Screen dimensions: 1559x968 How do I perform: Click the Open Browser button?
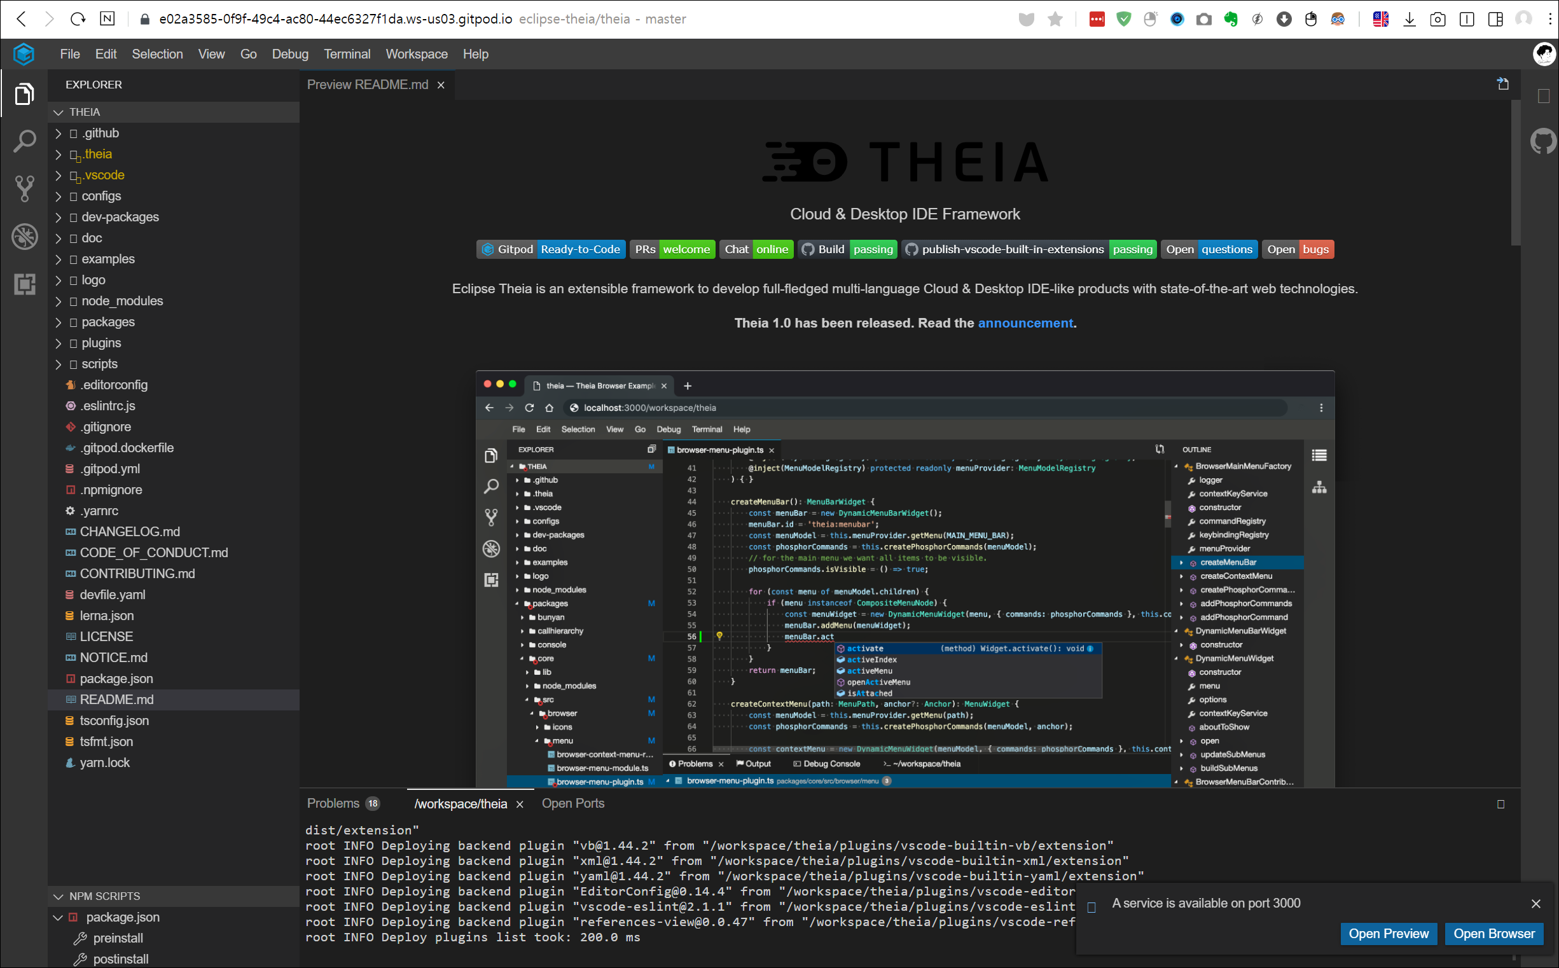click(1493, 934)
